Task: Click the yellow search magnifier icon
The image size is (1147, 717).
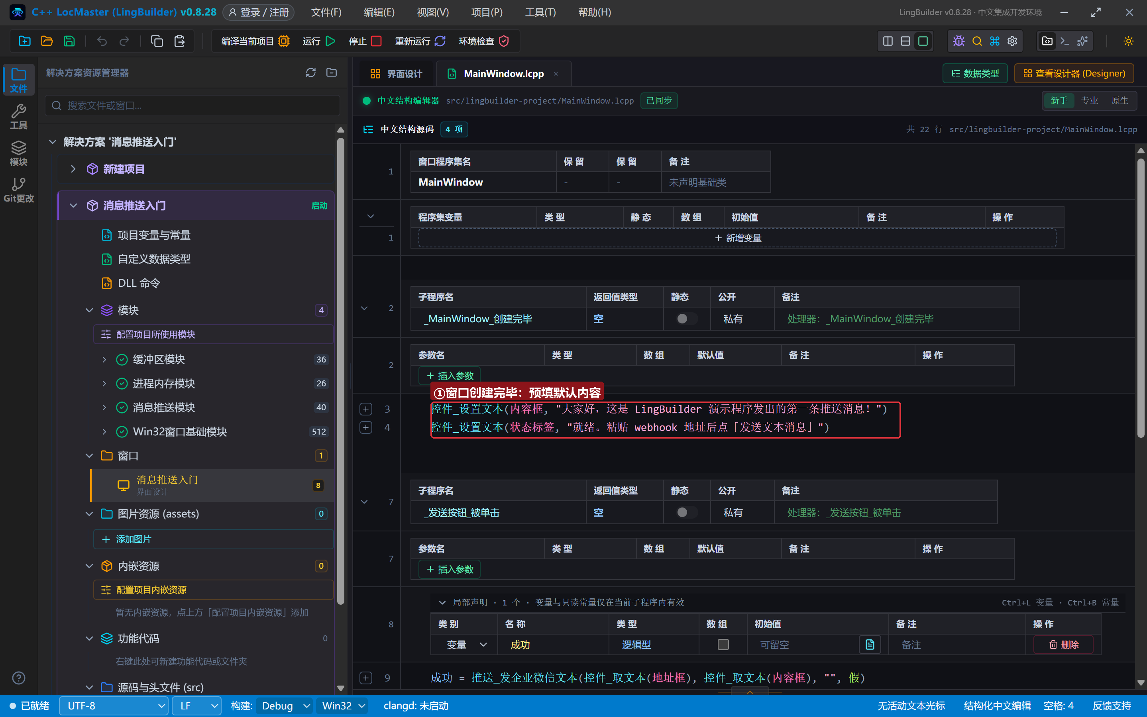Action: click(x=977, y=41)
